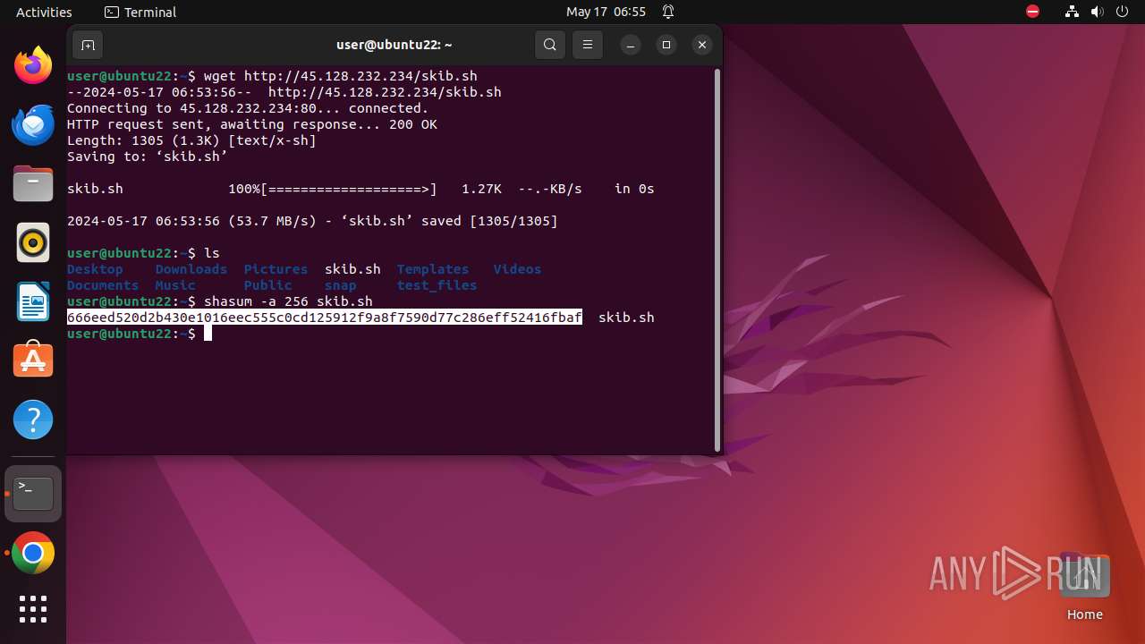The width and height of the screenshot is (1145, 644).
Task: Open Ubuntu Software store
Action: coord(33,360)
